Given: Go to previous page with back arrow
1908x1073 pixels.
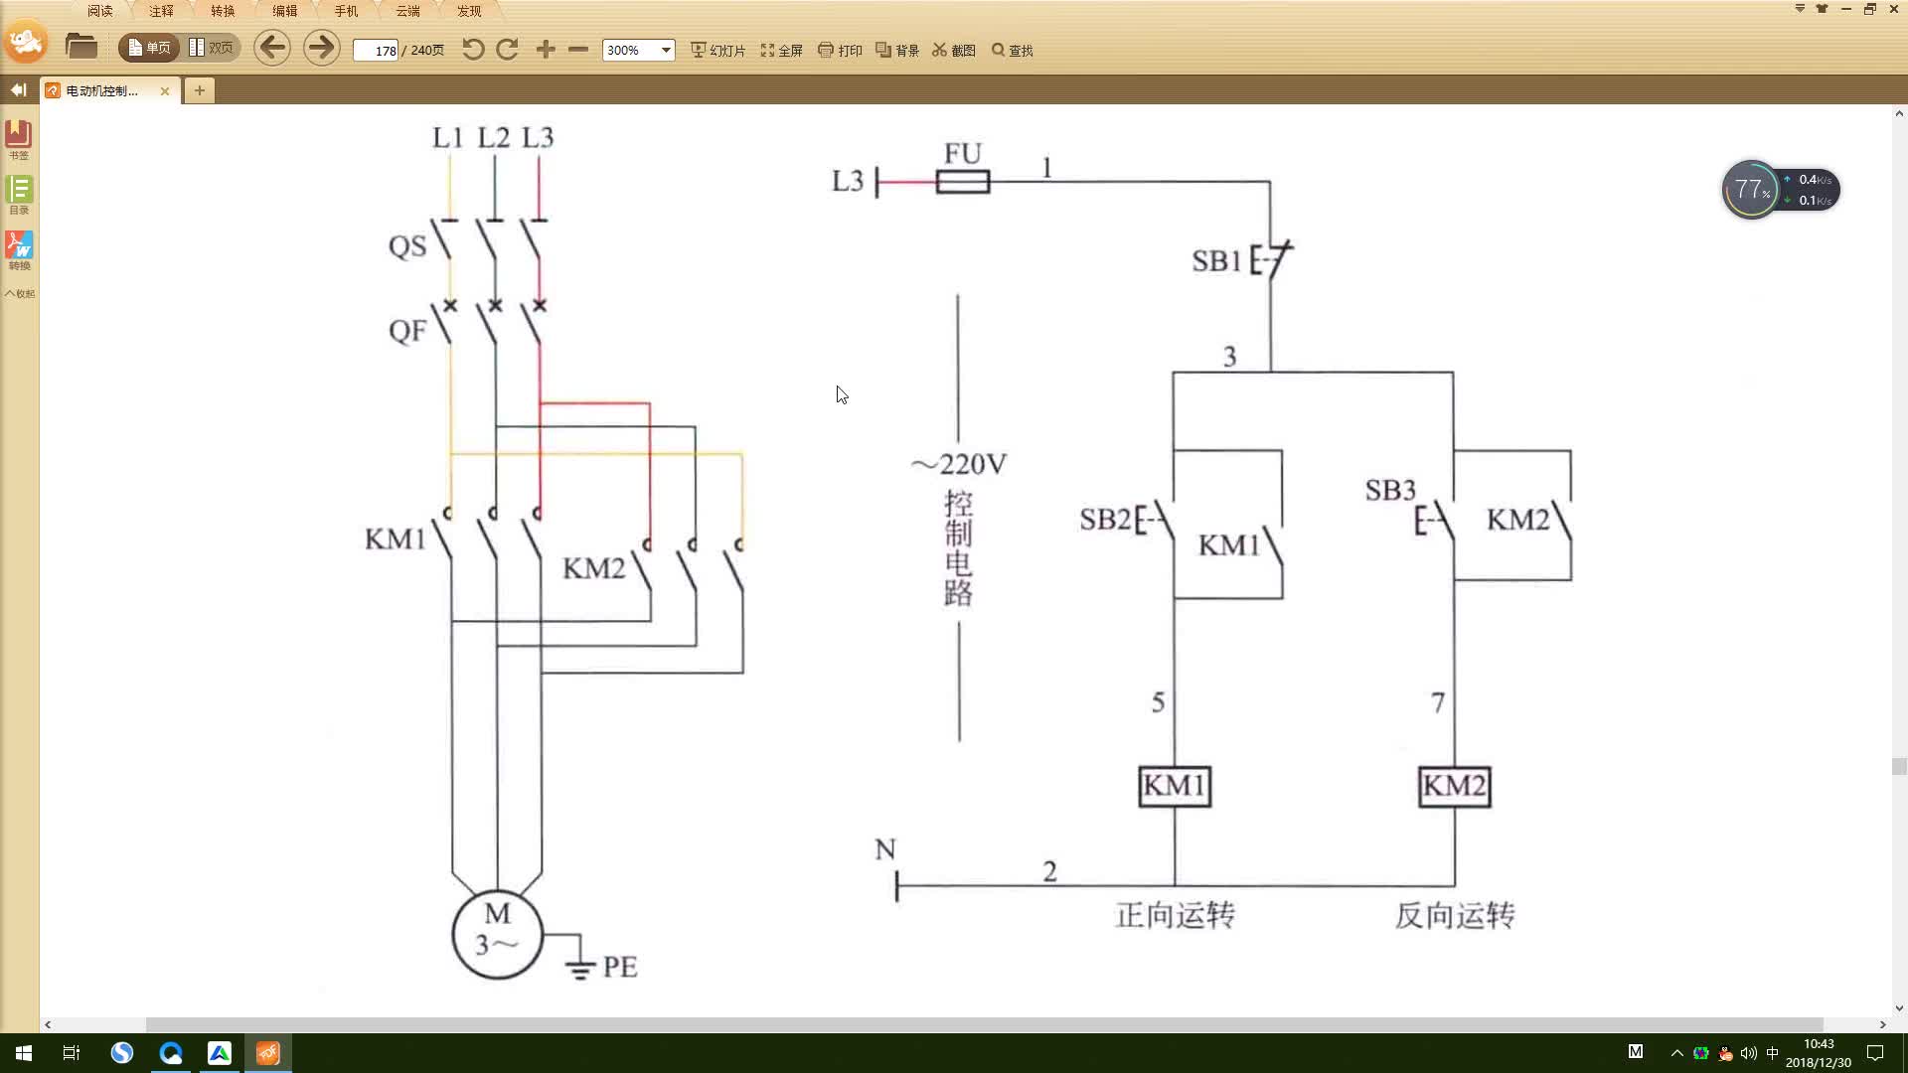Looking at the screenshot, I should [271, 48].
